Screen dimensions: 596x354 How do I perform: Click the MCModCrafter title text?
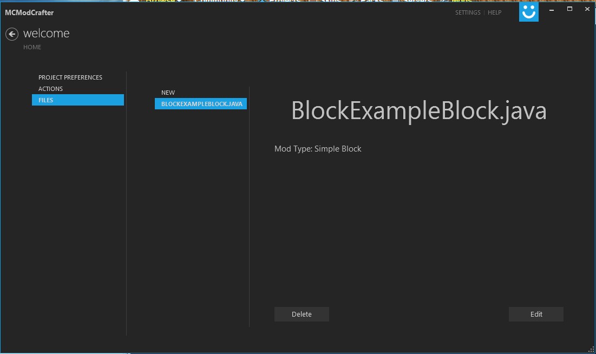29,12
